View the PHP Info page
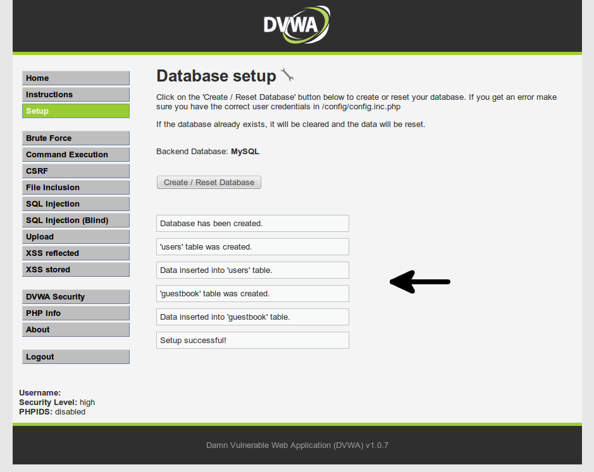This screenshot has height=472, width=594. pos(76,313)
